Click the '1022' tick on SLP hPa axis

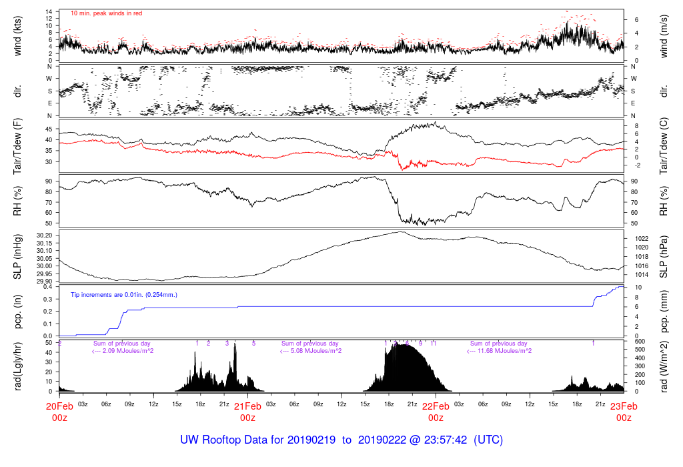click(x=642, y=238)
